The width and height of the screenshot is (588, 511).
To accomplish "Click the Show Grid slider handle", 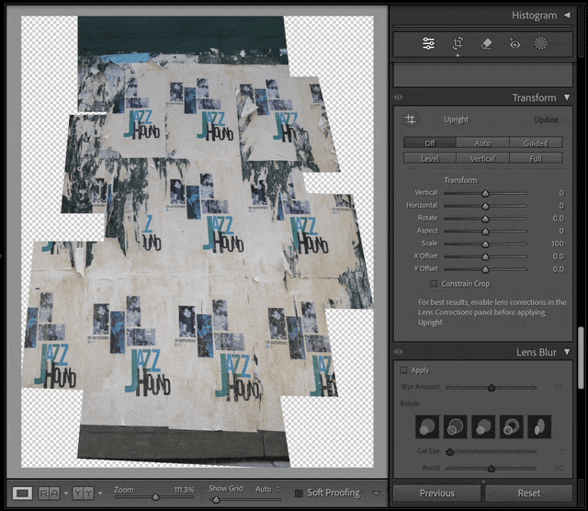I will [x=216, y=499].
